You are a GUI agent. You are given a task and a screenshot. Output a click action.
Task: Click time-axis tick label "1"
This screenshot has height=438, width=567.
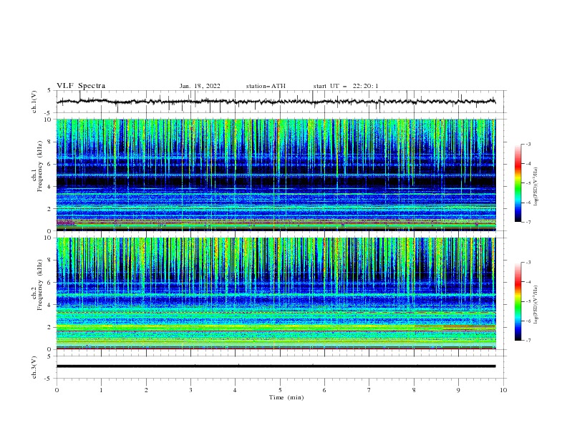click(101, 390)
